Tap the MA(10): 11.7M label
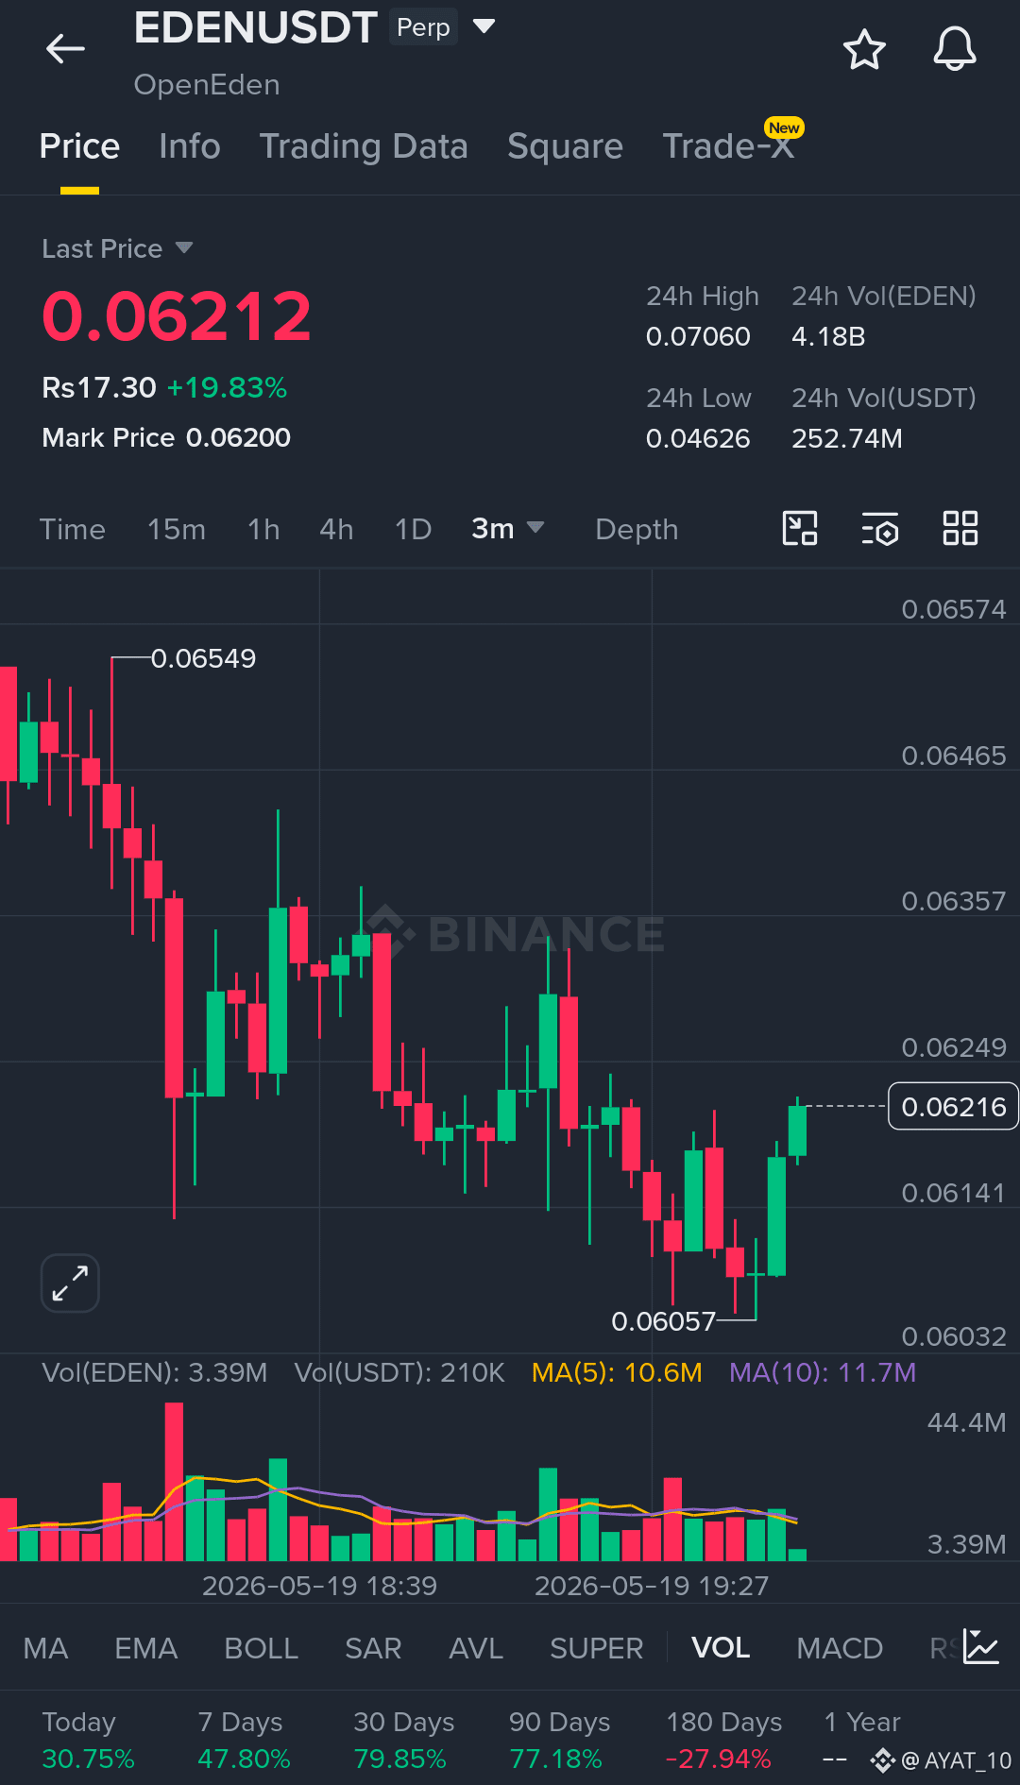The image size is (1020, 1785). pyautogui.click(x=823, y=1372)
